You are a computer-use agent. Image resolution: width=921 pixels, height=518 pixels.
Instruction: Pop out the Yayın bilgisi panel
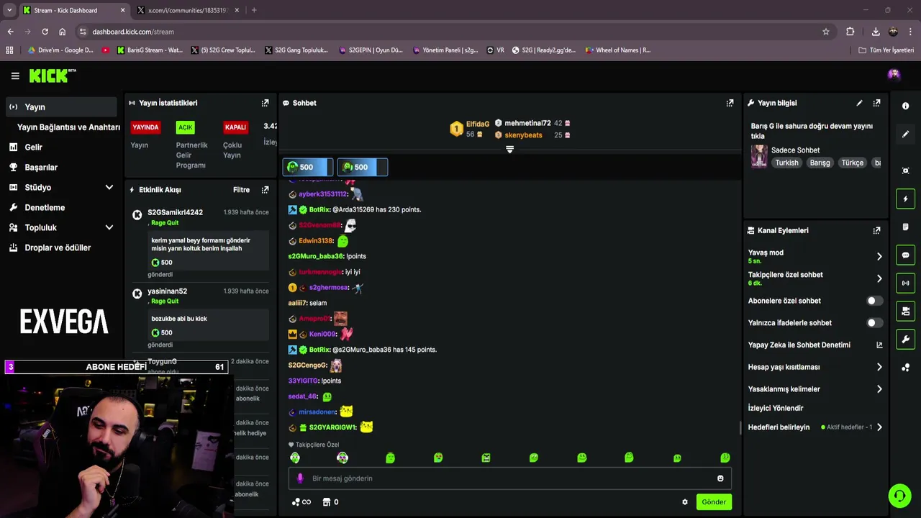click(x=876, y=103)
